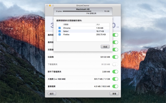166x103 pixels.
Task: Click the 1.18 MB size value
Action: [x=100, y=28]
